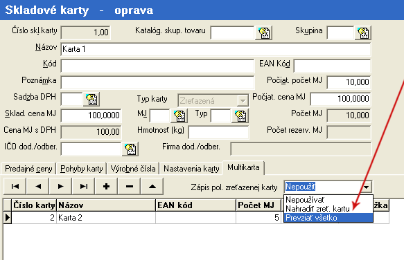Click row indicator arrow for Karta 2
This screenshot has width=404, height=260.
click(x=8, y=218)
